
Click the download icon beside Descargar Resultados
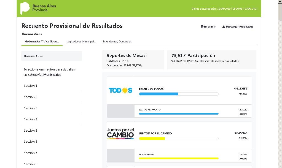coord(224,27)
